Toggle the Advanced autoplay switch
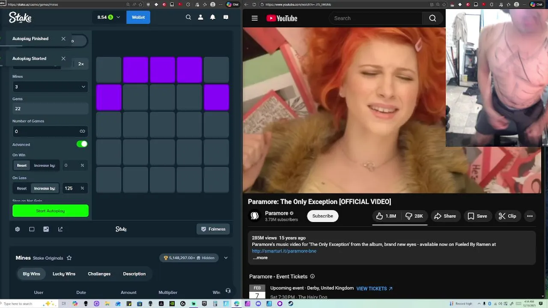 pyautogui.click(x=82, y=144)
